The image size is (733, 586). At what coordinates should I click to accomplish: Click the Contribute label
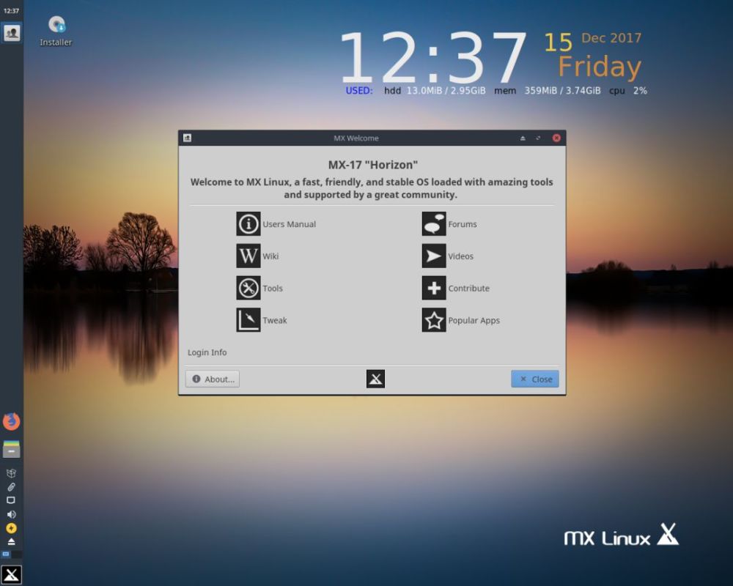pos(468,289)
